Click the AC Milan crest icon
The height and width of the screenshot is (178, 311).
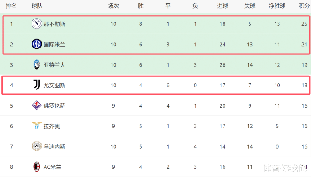coord(36,166)
